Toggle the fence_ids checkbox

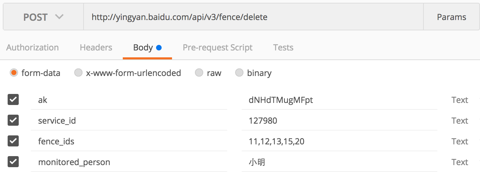coord(13,141)
